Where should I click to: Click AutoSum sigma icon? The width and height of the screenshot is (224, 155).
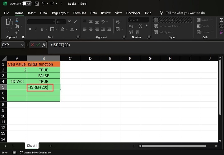(221, 20)
